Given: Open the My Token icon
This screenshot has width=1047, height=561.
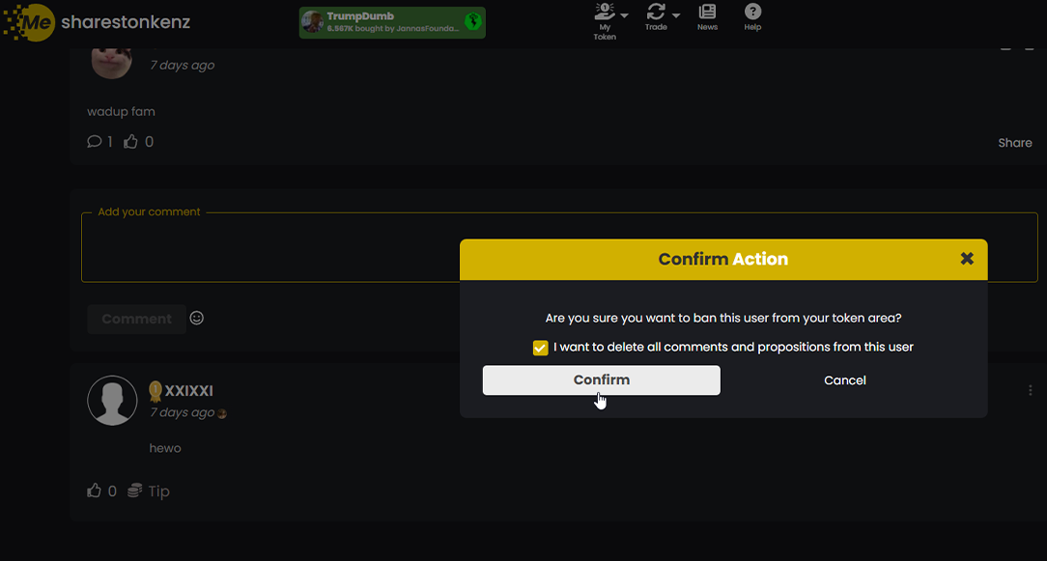Looking at the screenshot, I should (605, 13).
